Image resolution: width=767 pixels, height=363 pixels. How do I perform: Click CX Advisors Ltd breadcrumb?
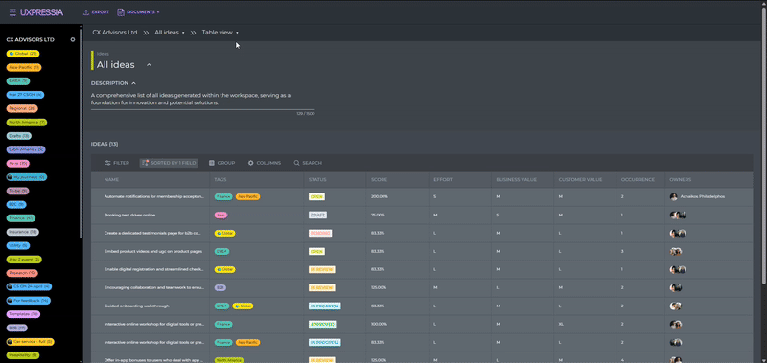[115, 33]
